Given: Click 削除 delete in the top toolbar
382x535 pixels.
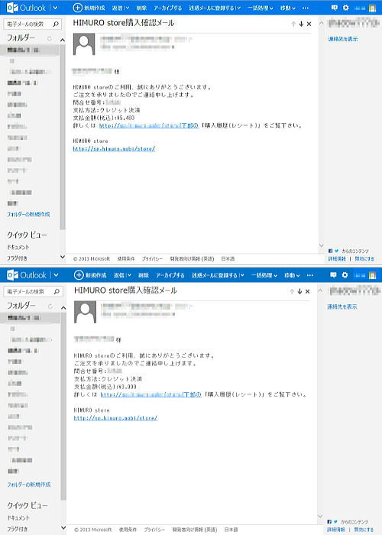Looking at the screenshot, I should pyautogui.click(x=141, y=8).
